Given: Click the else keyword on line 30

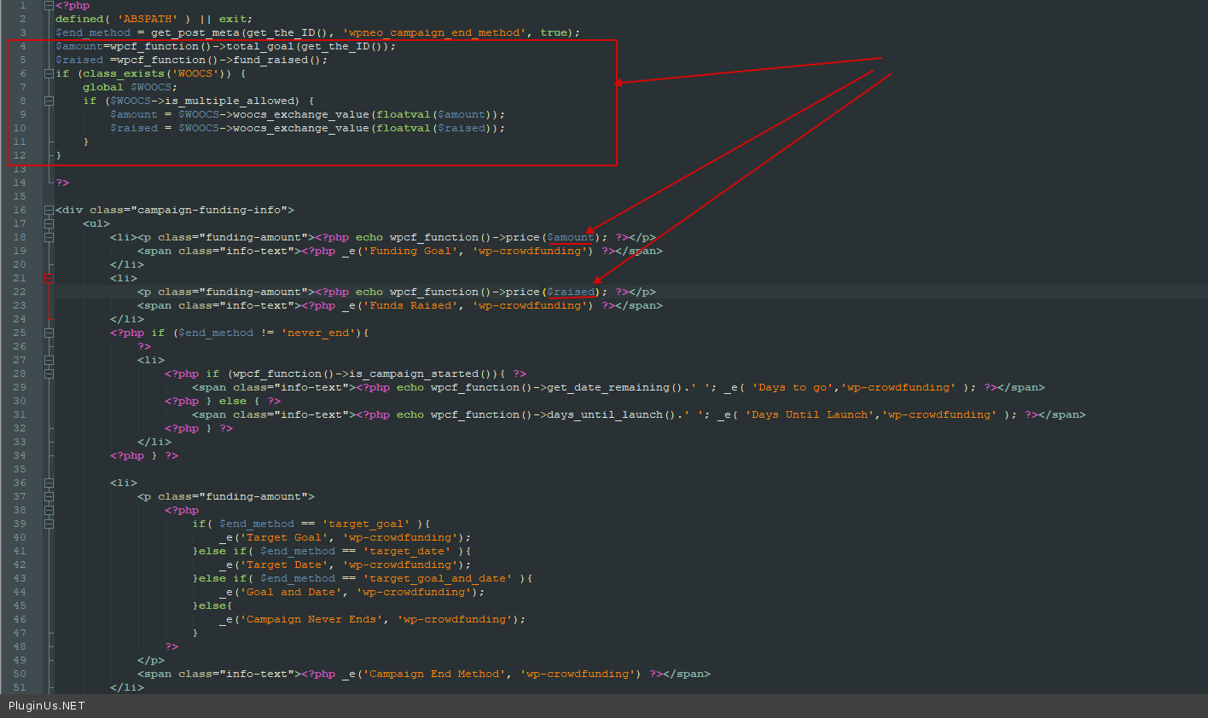Looking at the screenshot, I should point(233,401).
